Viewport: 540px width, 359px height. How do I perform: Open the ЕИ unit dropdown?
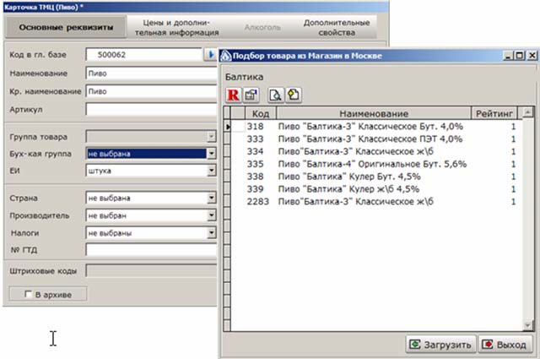pos(212,171)
